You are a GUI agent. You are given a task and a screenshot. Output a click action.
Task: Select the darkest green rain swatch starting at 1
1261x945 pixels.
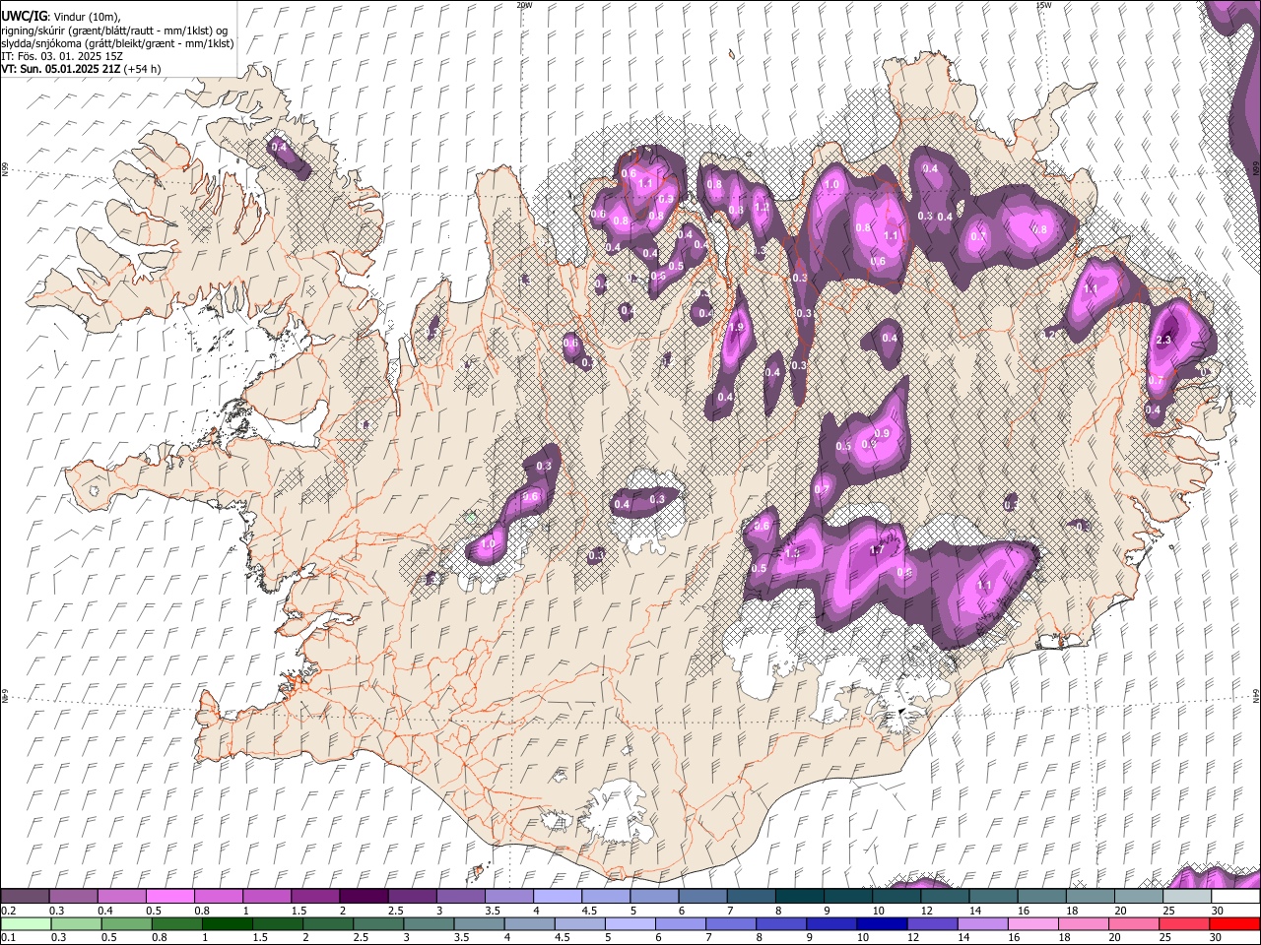[x=227, y=923]
